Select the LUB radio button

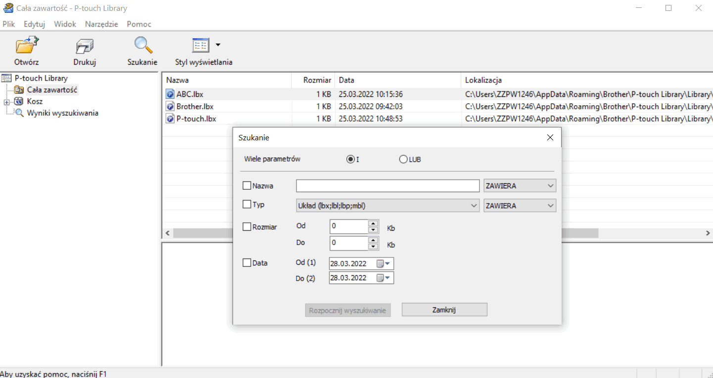point(403,160)
